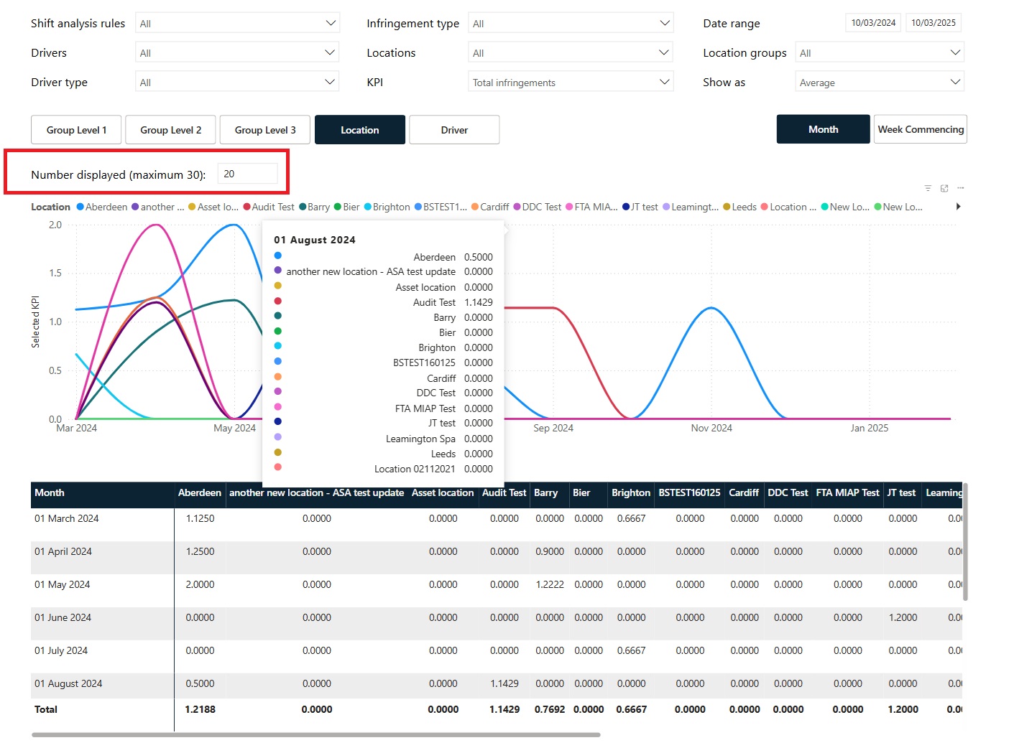Open the chart in focus mode

944,188
